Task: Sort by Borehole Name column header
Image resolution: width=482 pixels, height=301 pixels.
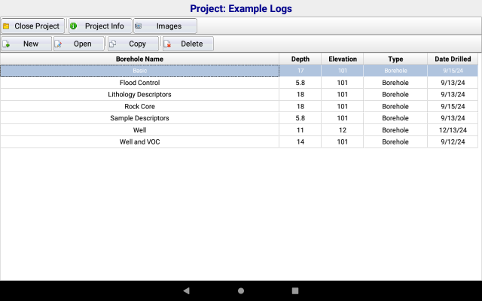Action: point(139,59)
